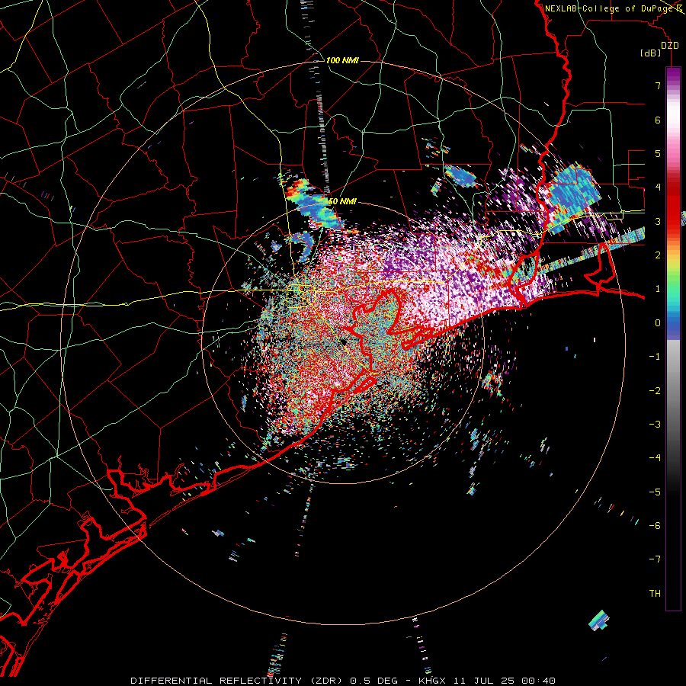Click the "-7" scale value
This screenshot has width=686, height=686.
pyautogui.click(x=655, y=559)
